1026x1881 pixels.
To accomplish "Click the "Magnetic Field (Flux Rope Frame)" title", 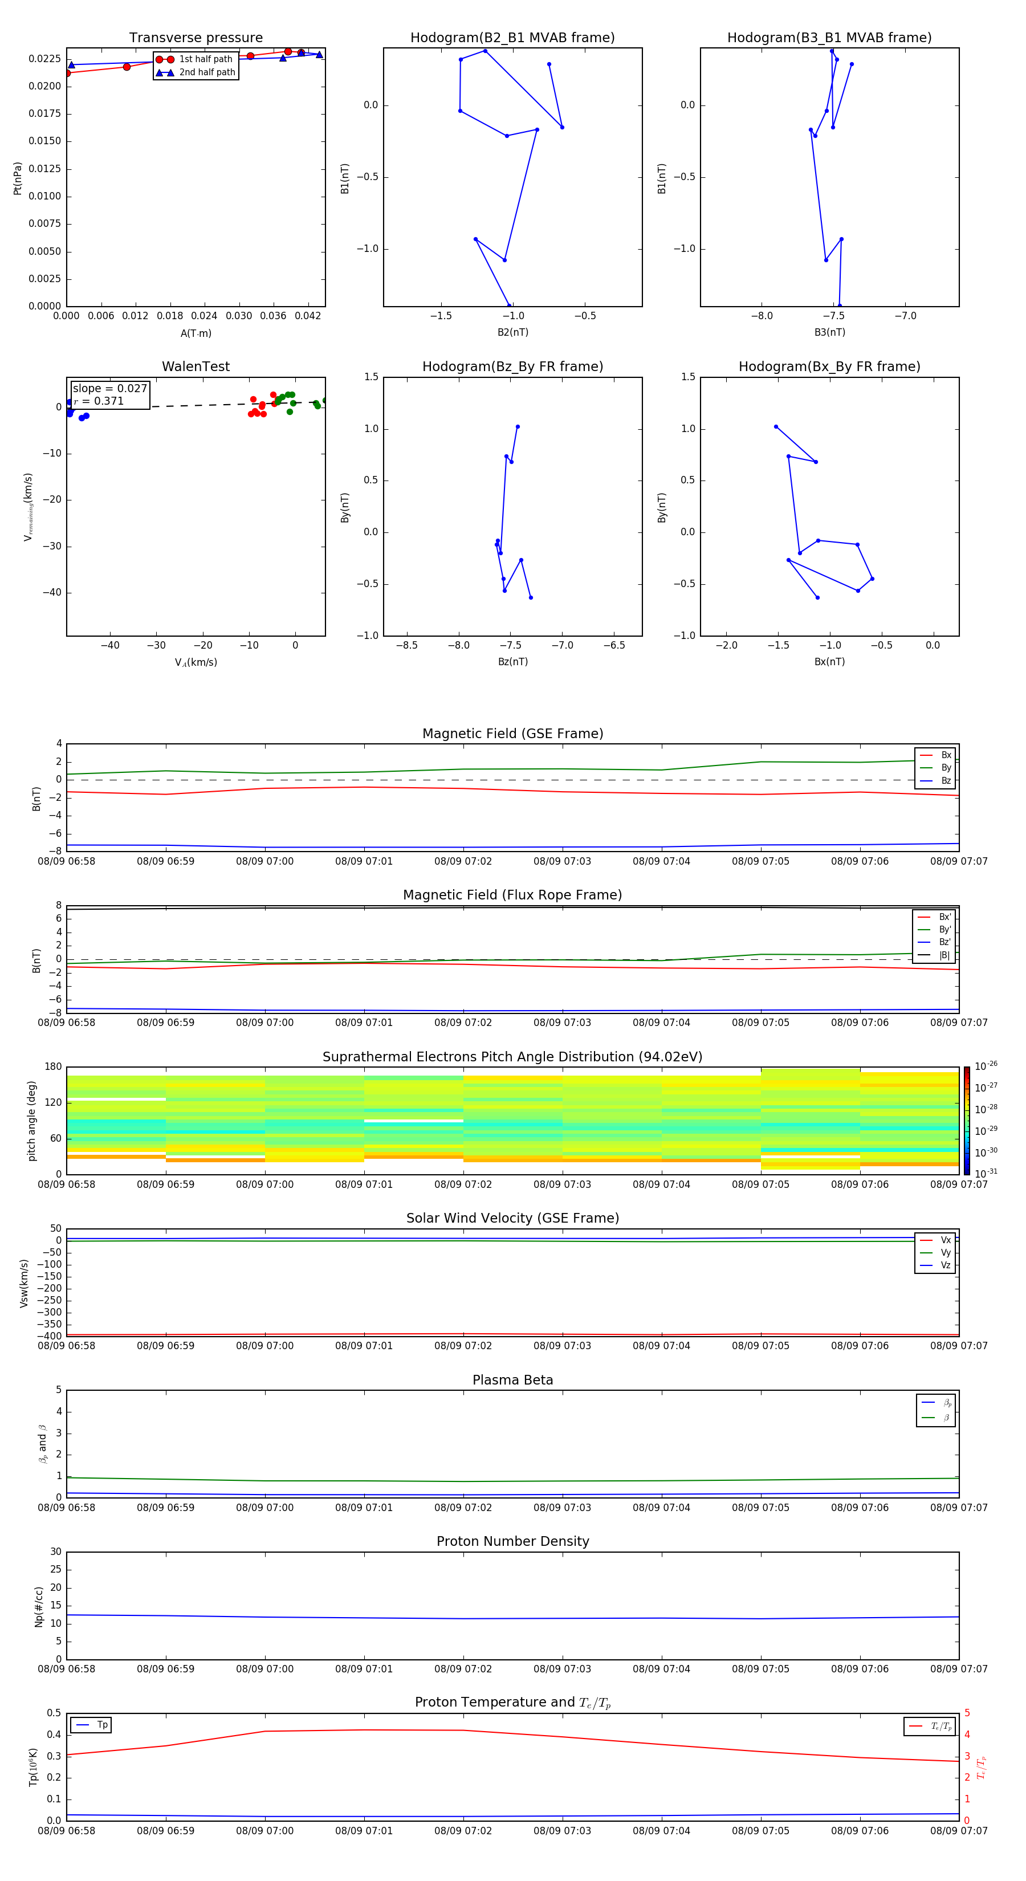I will [512, 895].
